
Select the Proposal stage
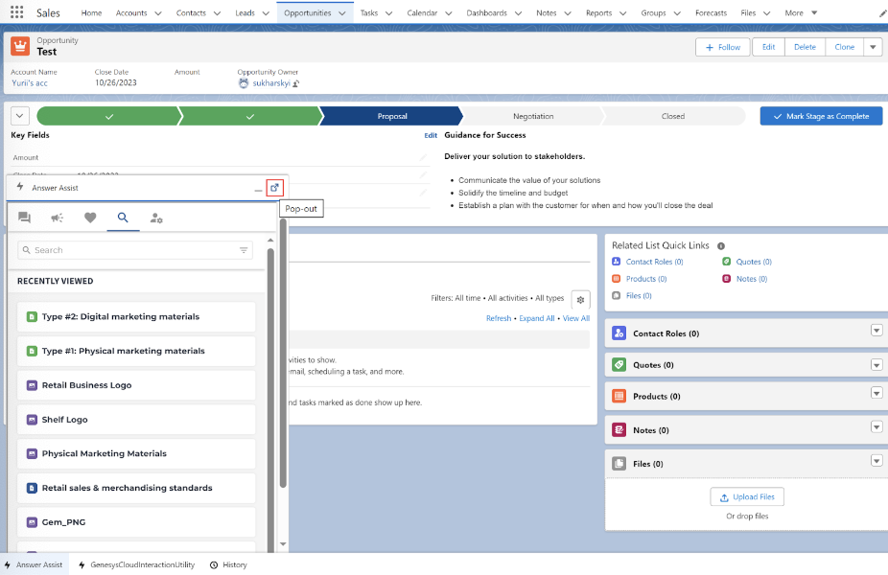pyautogui.click(x=392, y=116)
